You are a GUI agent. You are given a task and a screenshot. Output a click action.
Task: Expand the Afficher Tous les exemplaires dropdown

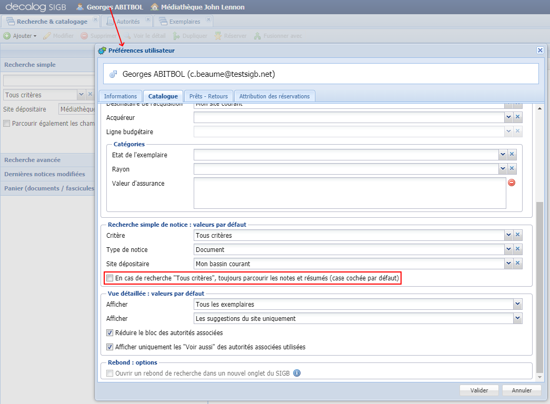tap(517, 304)
